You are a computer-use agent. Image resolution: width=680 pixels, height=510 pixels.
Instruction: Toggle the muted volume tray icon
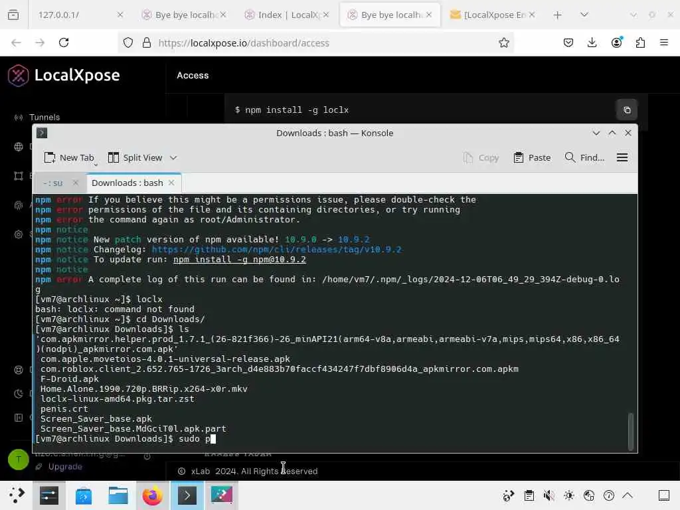[549, 495]
